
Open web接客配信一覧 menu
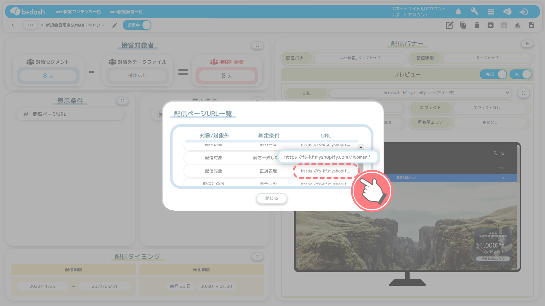point(126,12)
